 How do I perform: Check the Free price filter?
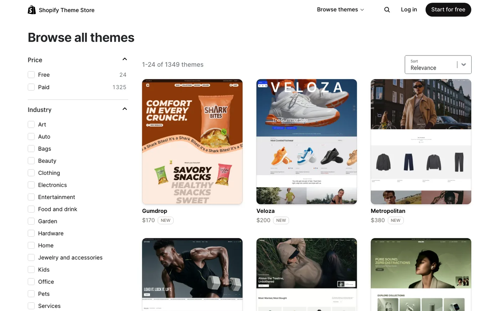[31, 75]
